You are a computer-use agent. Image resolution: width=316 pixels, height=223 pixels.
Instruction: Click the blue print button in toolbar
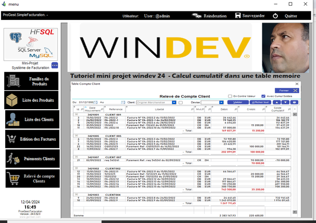[294, 102]
